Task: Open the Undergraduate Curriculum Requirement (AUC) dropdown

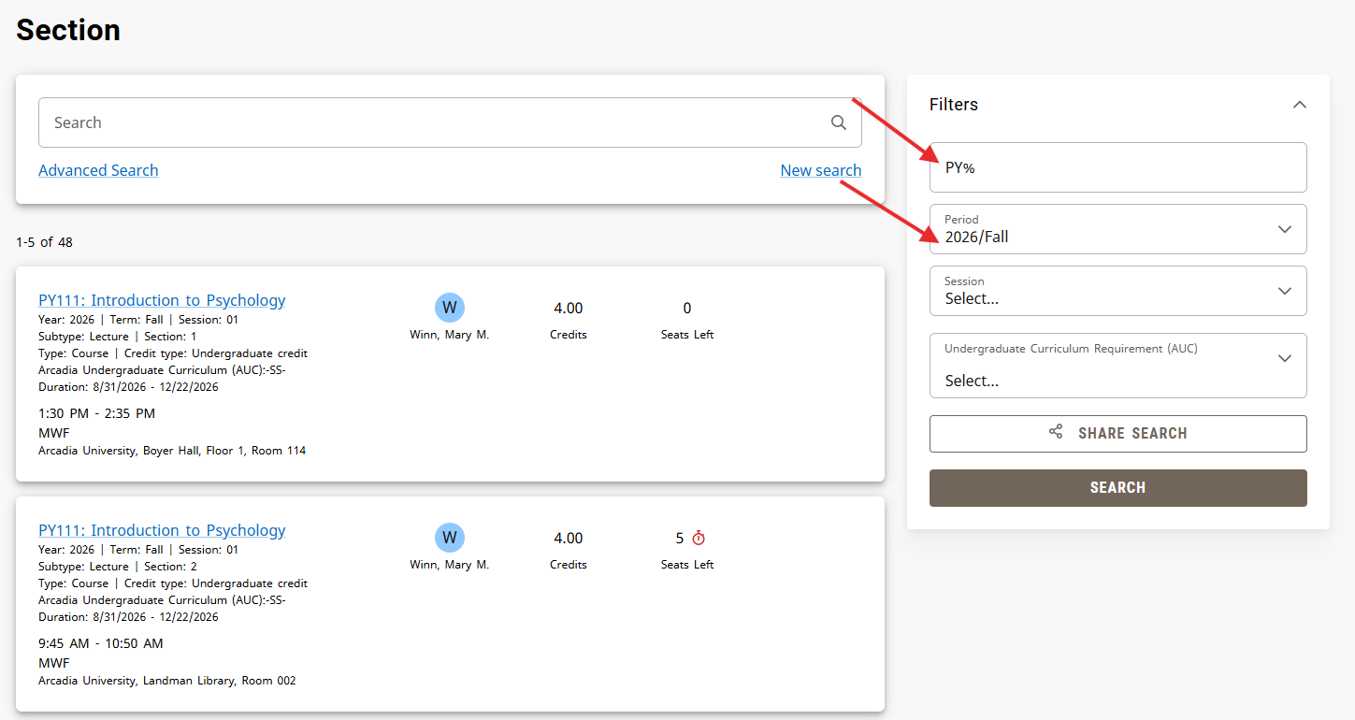Action: [1117, 366]
